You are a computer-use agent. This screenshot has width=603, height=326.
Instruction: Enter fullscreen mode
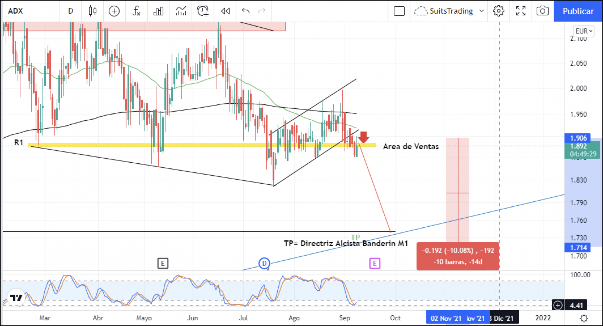coord(521,11)
